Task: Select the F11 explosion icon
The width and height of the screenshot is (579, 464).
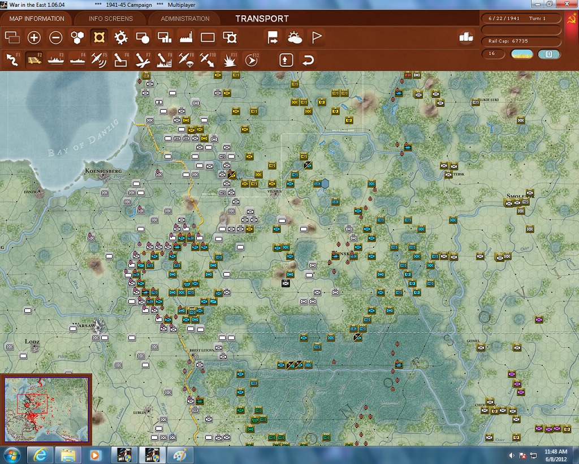Action: pos(230,60)
